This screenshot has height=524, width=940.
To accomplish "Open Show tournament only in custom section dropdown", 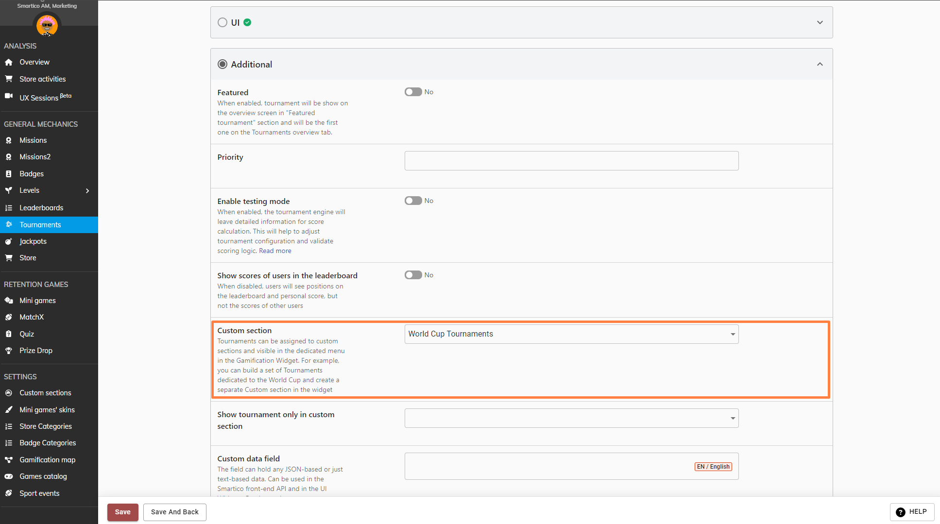I will pos(571,418).
